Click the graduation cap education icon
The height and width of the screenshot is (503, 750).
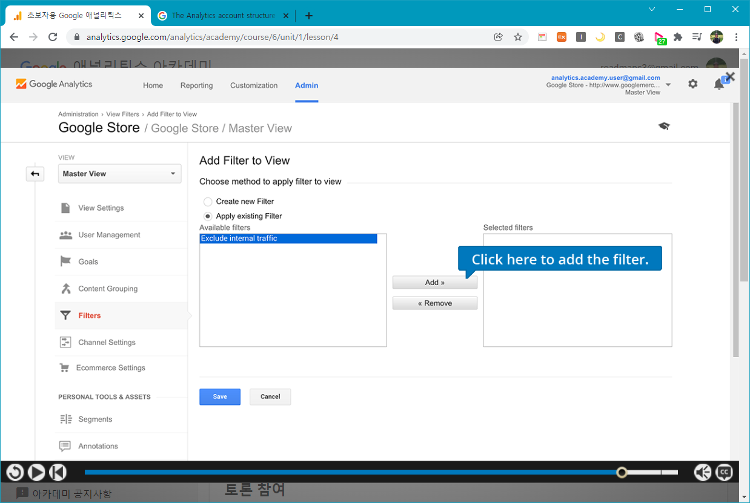tap(664, 126)
